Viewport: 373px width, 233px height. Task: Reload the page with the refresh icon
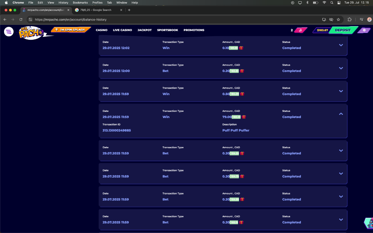point(21,19)
